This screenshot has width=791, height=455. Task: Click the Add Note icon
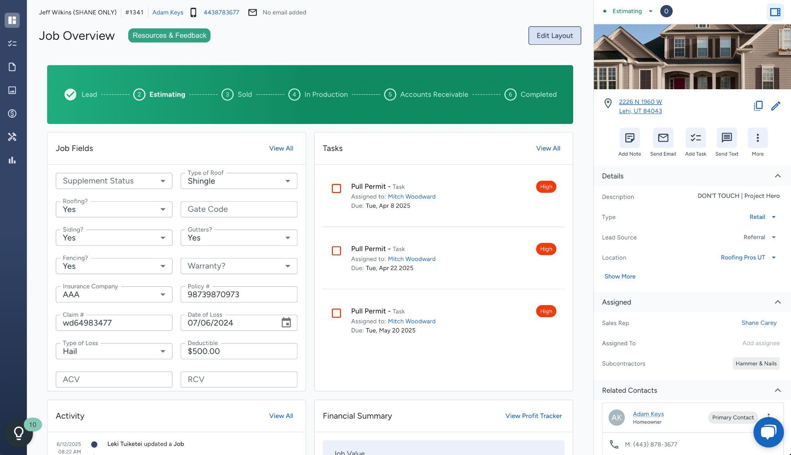pyautogui.click(x=630, y=138)
